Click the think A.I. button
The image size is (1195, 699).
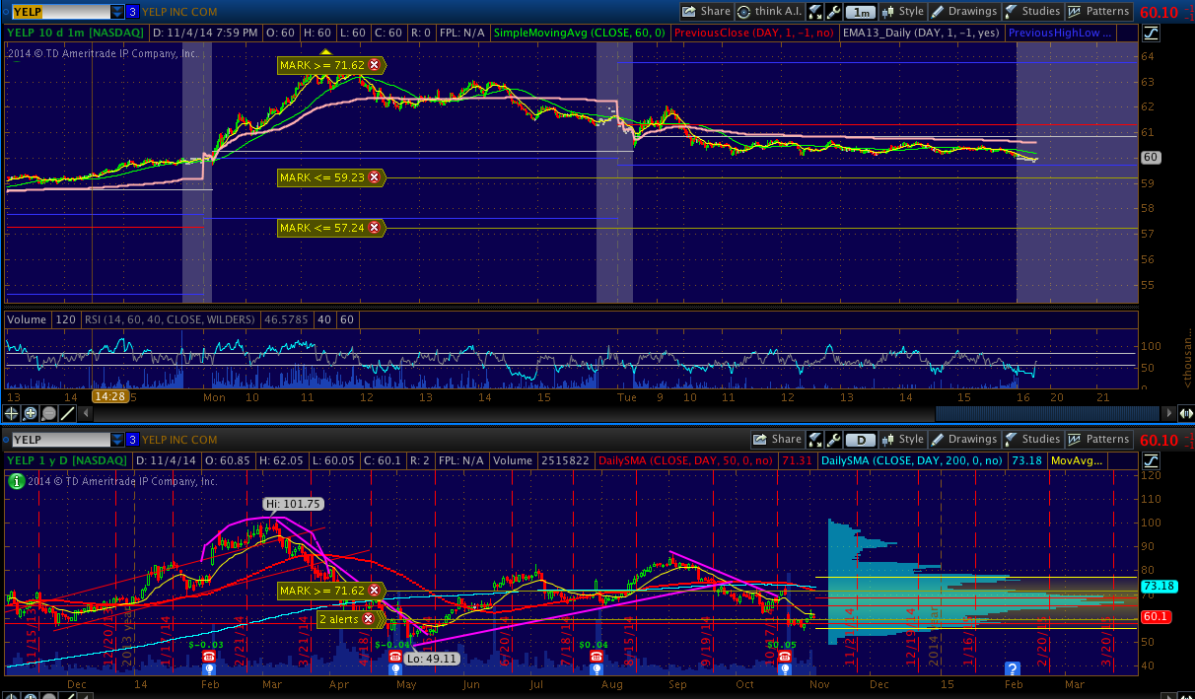(x=769, y=12)
